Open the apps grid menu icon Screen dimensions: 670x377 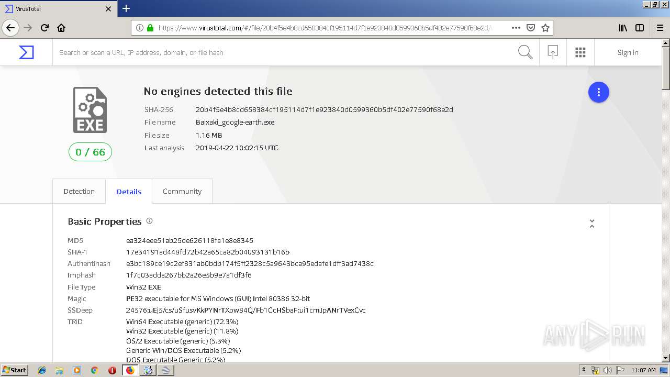tap(580, 52)
